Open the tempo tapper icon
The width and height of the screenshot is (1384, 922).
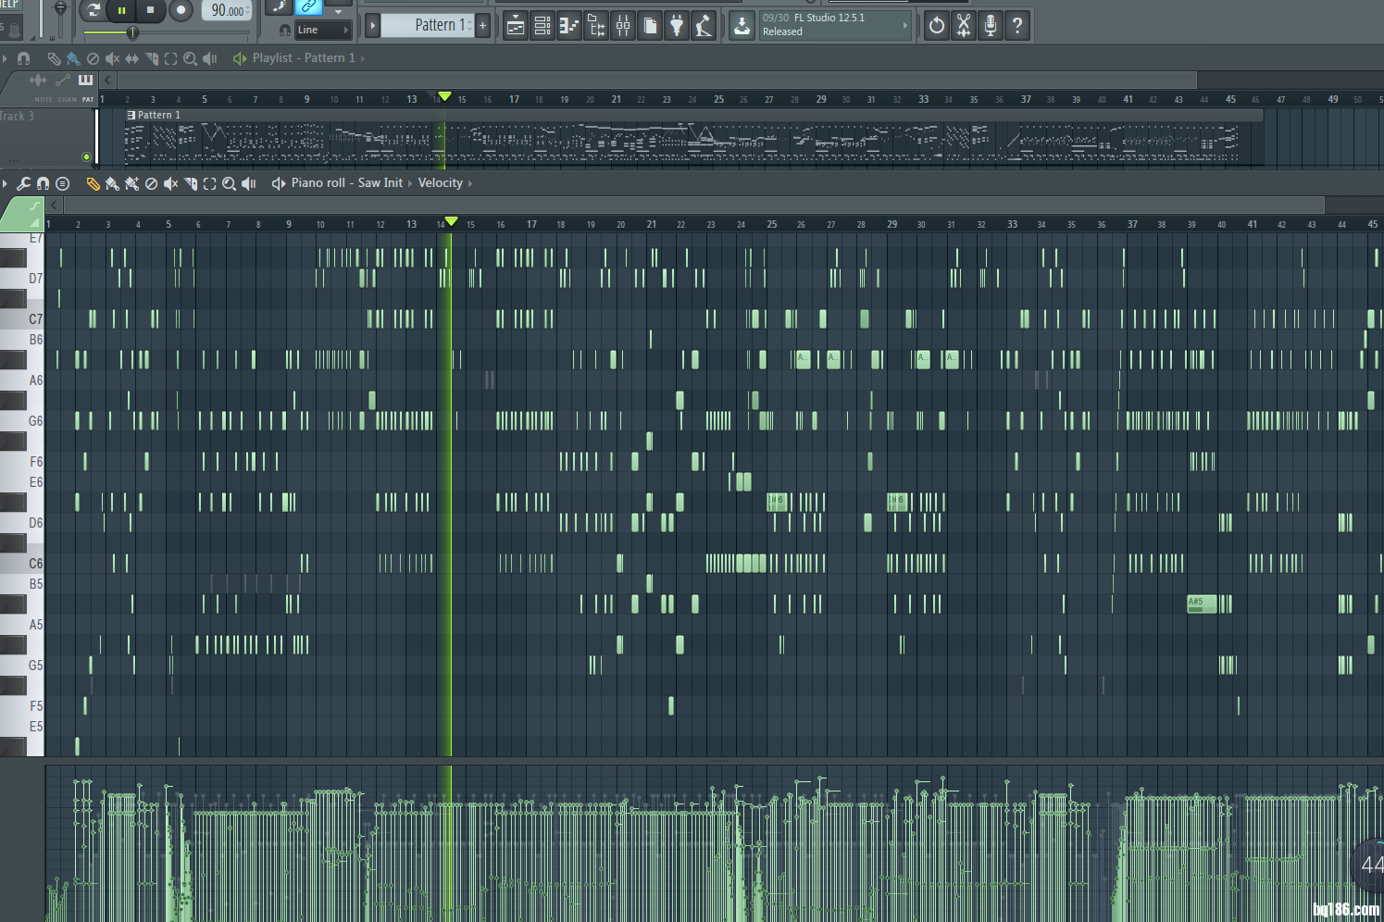[704, 26]
